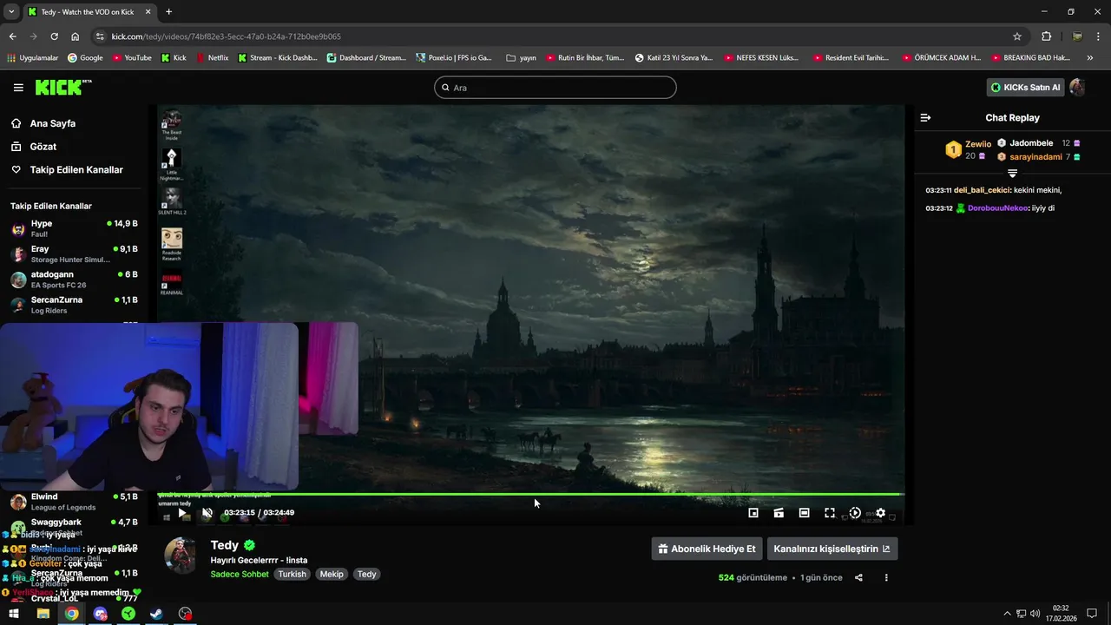Open Eray channel in sidebar
Viewport: 1111px width, 625px height.
[x=74, y=253]
